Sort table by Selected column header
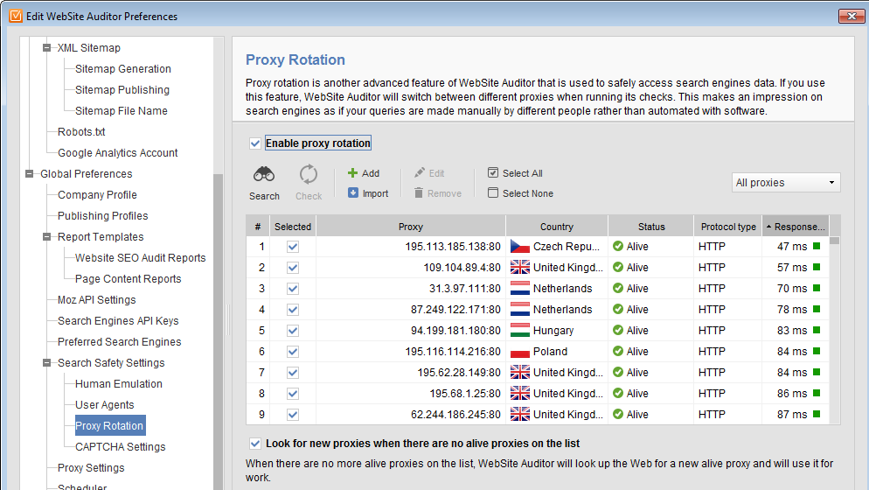Image resolution: width=869 pixels, height=490 pixels. pyautogui.click(x=293, y=227)
